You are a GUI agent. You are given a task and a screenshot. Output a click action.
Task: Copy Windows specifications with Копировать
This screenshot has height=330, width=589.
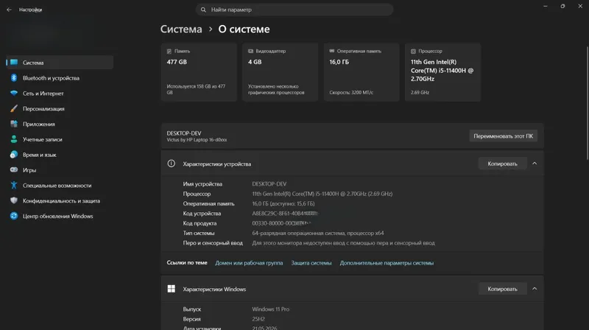tap(502, 289)
